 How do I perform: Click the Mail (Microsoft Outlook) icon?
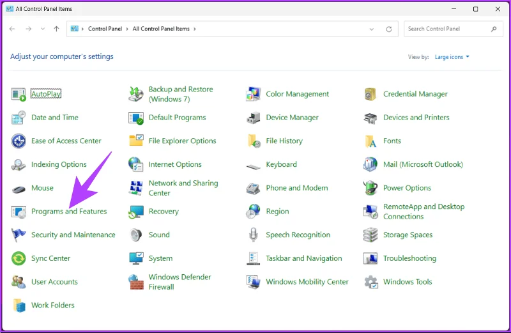point(370,164)
